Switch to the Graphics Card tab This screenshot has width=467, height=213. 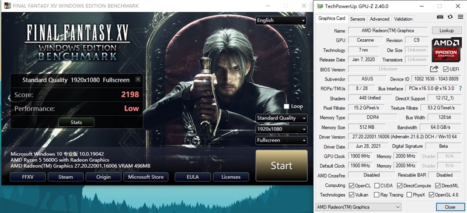click(332, 19)
